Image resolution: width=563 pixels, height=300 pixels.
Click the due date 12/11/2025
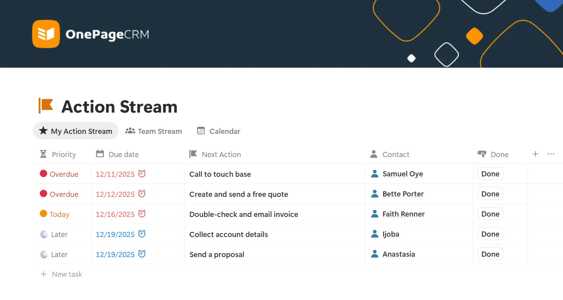(x=115, y=174)
